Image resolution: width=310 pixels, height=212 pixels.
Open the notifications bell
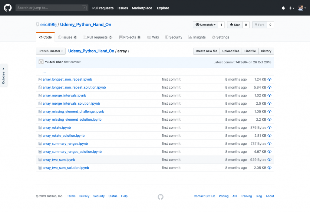(x=283, y=8)
